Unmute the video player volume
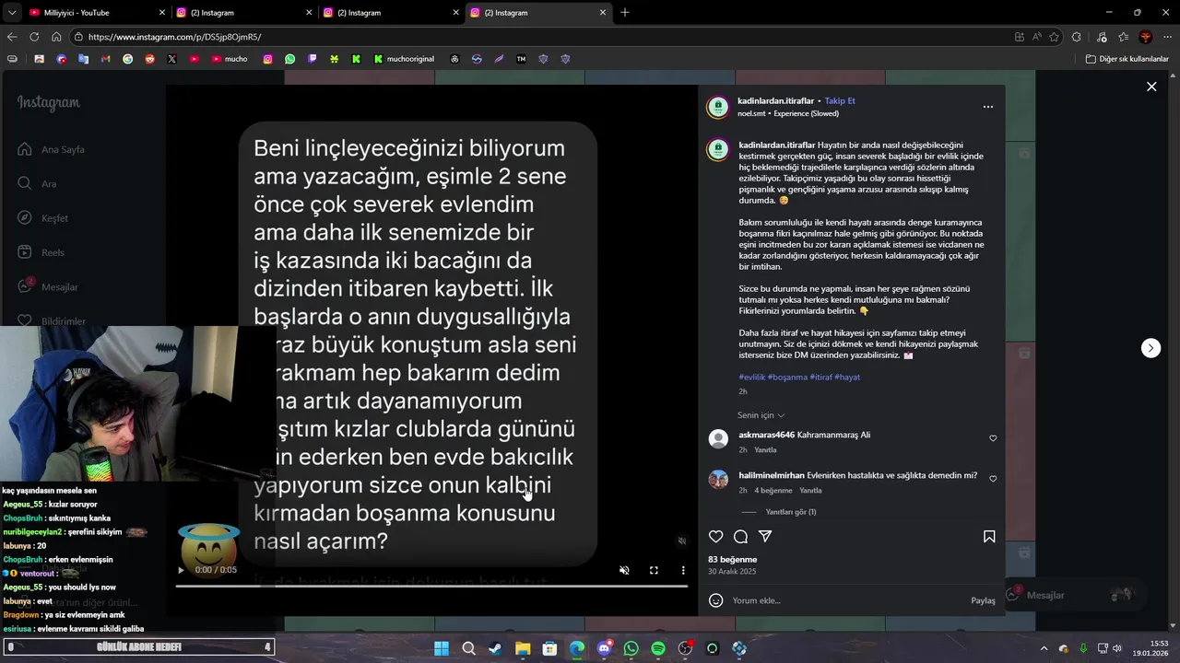The image size is (1180, 663). (x=624, y=570)
